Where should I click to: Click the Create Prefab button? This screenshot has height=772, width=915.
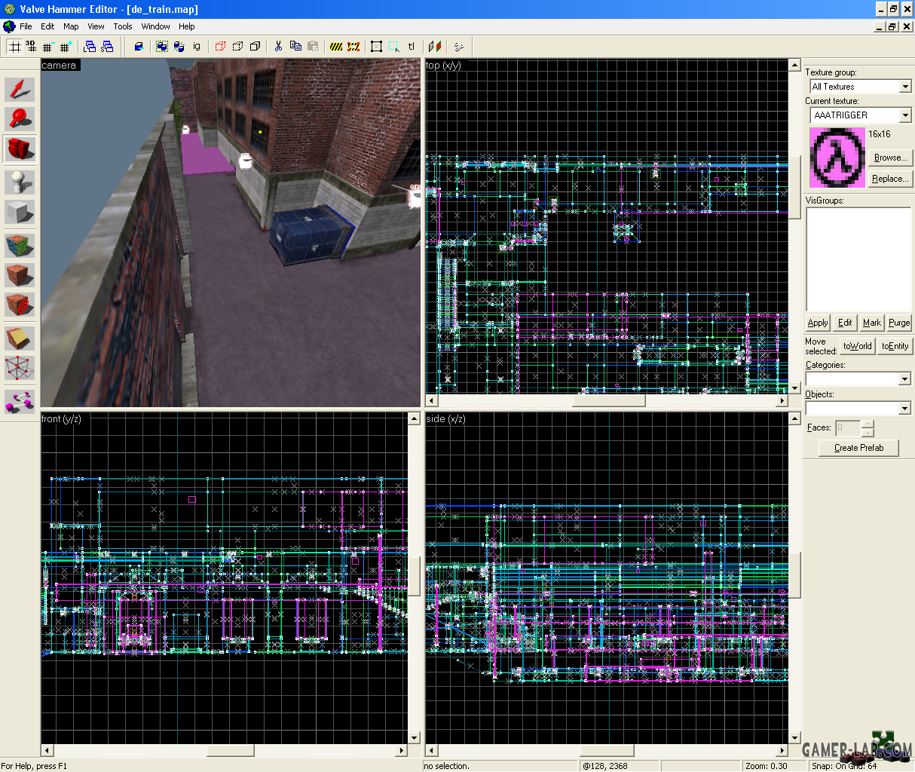click(859, 448)
